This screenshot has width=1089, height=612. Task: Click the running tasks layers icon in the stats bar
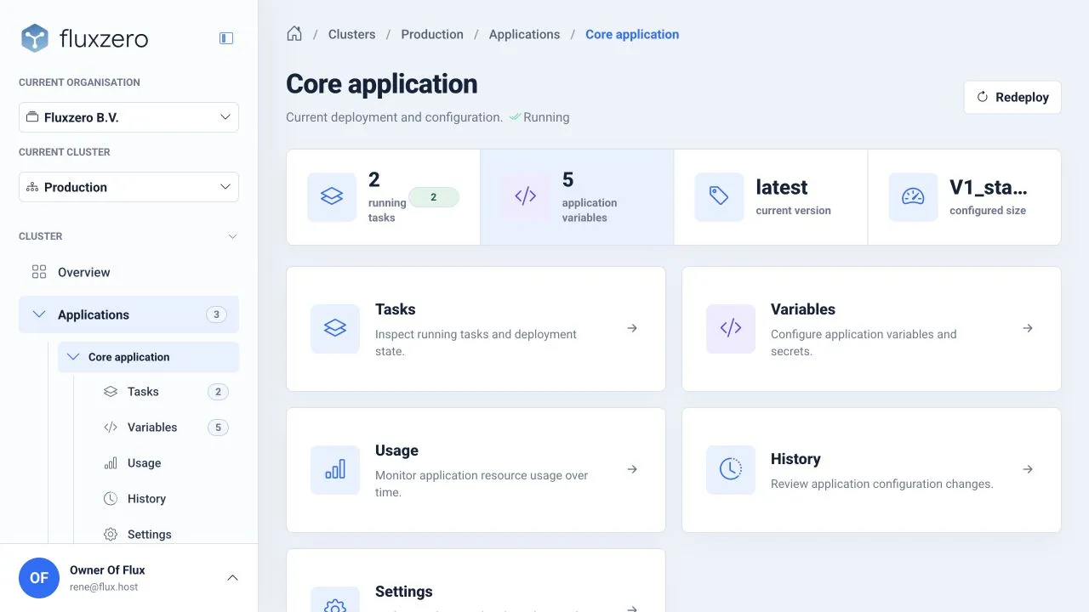tap(332, 197)
